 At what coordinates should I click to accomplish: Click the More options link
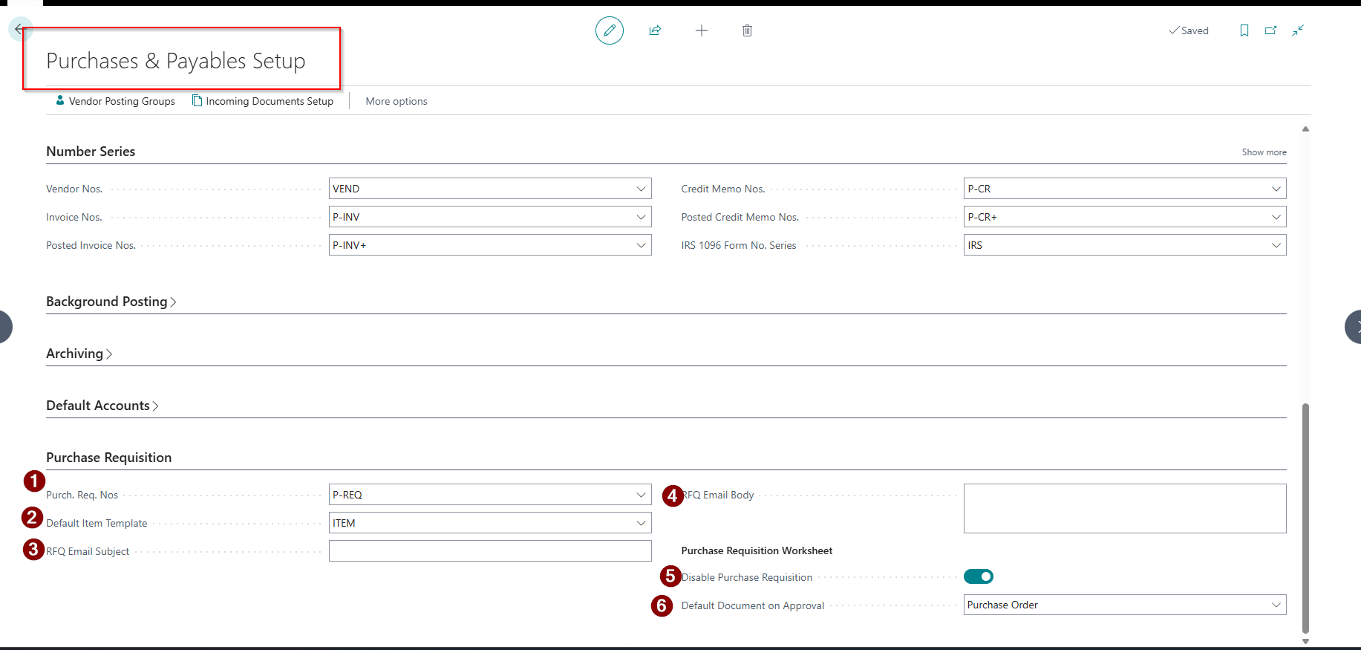pos(396,101)
